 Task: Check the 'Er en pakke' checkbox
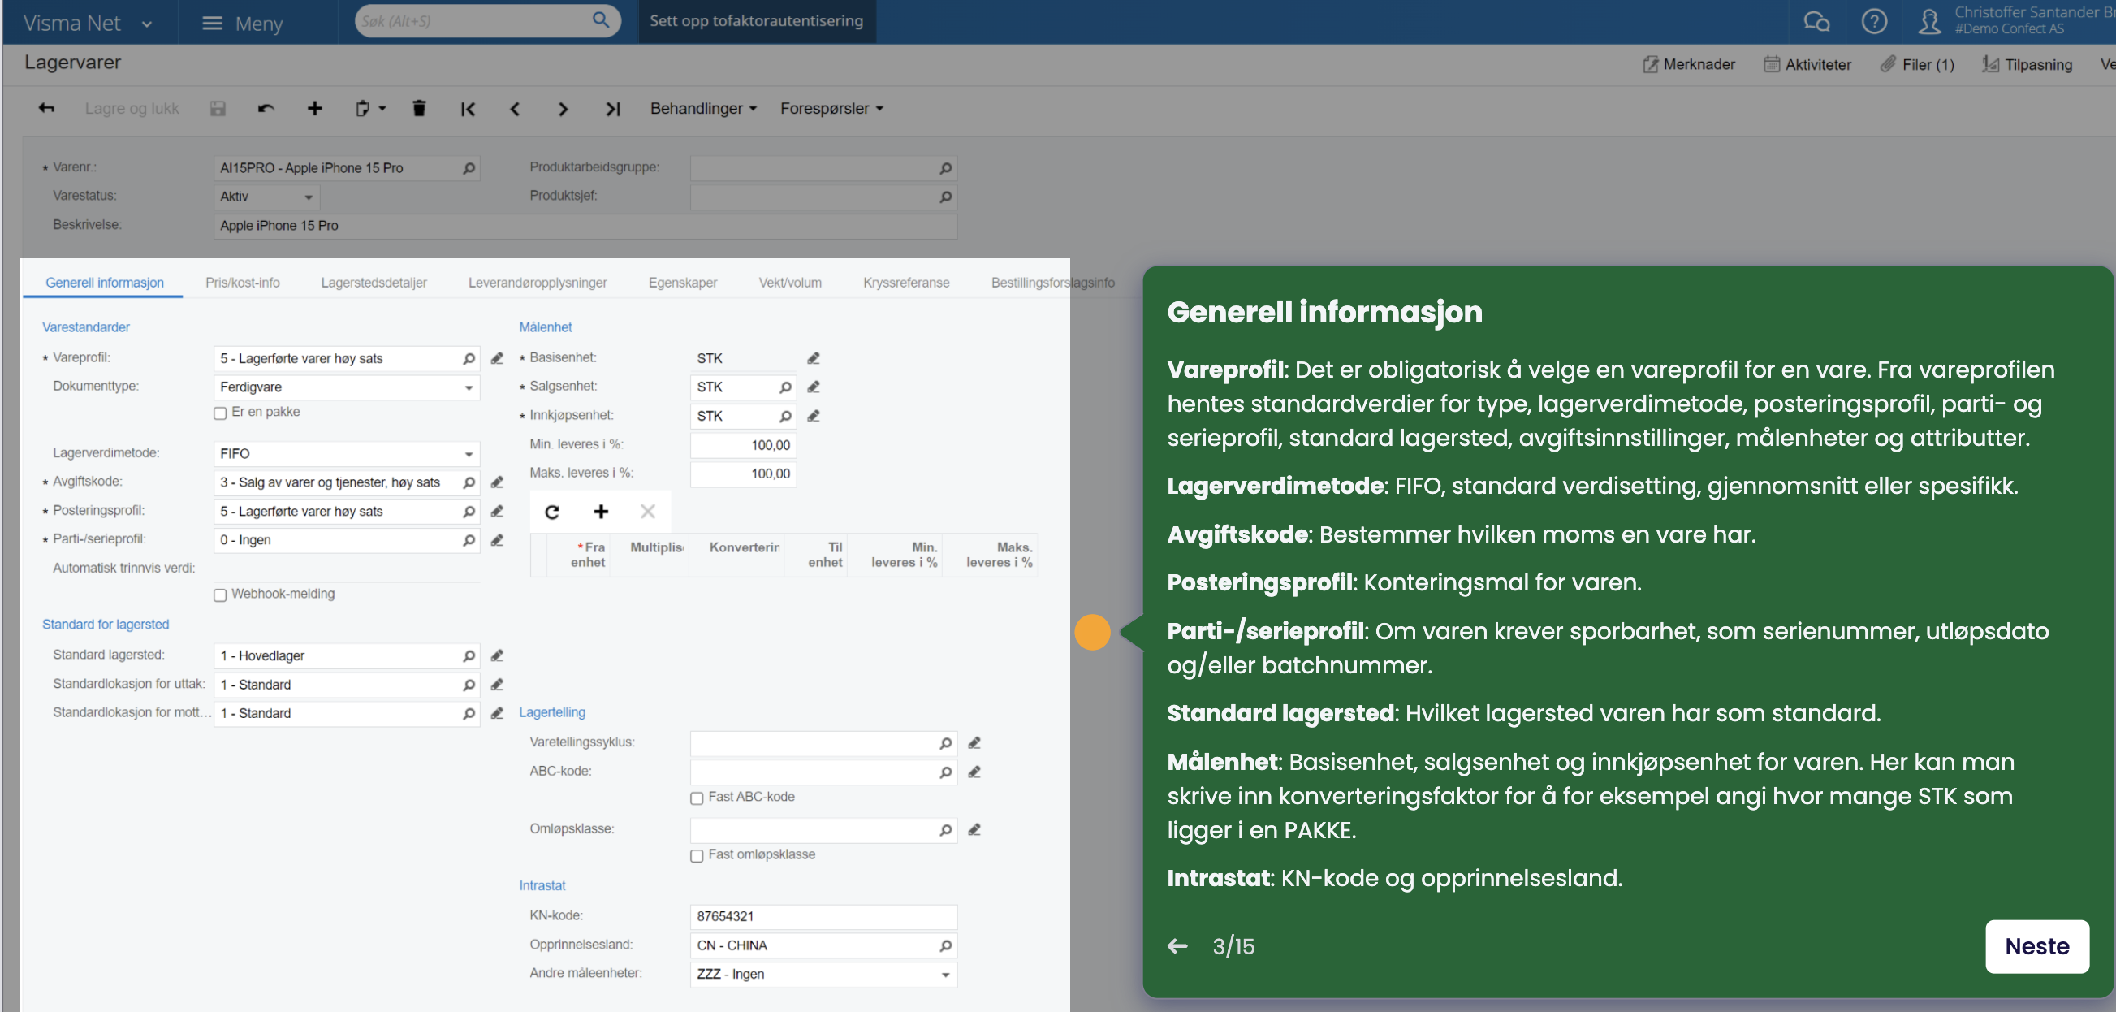click(220, 413)
